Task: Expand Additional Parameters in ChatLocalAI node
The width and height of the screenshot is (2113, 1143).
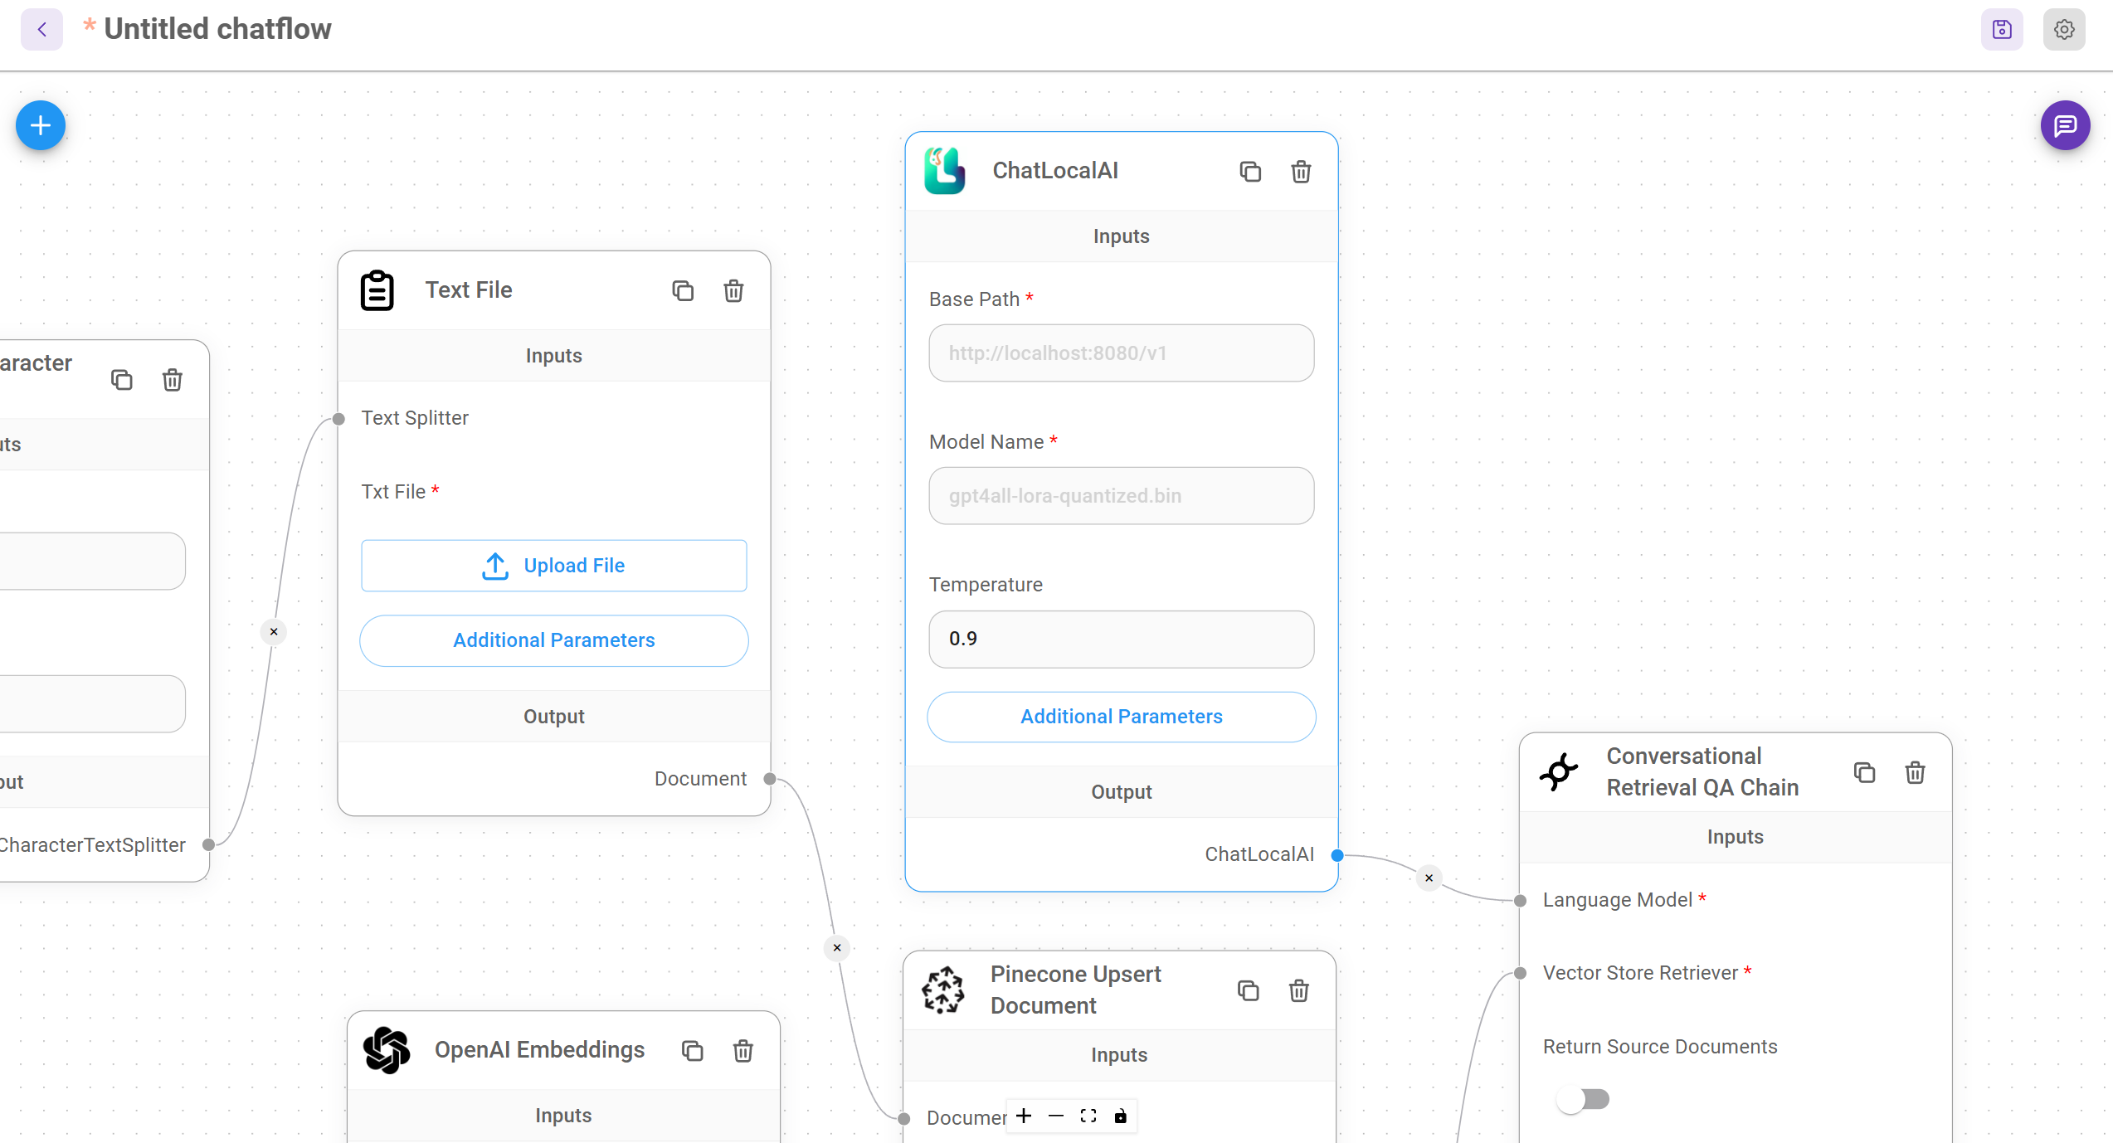Action: coord(1121,717)
